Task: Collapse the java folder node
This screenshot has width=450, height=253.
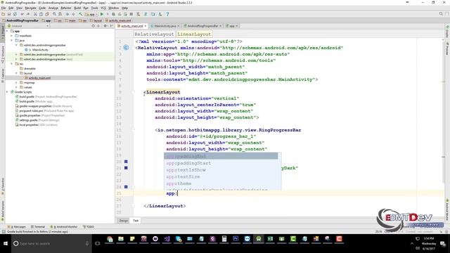Action: (12, 41)
